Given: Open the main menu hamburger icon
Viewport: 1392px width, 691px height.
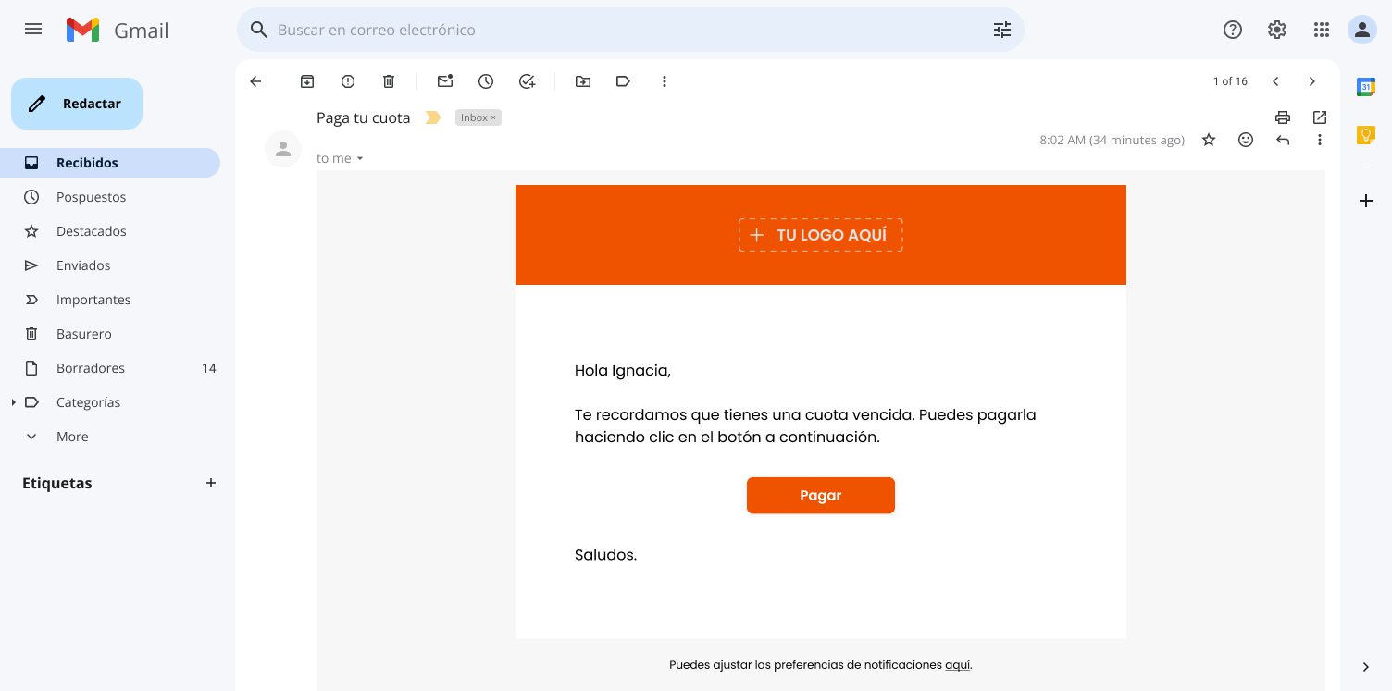Looking at the screenshot, I should click(33, 30).
